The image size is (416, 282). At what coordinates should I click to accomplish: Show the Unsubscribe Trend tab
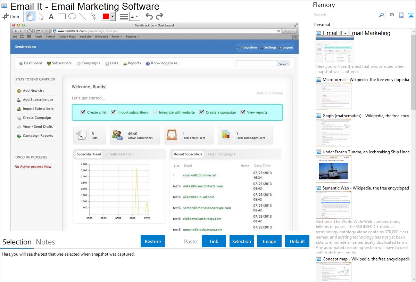click(120, 154)
